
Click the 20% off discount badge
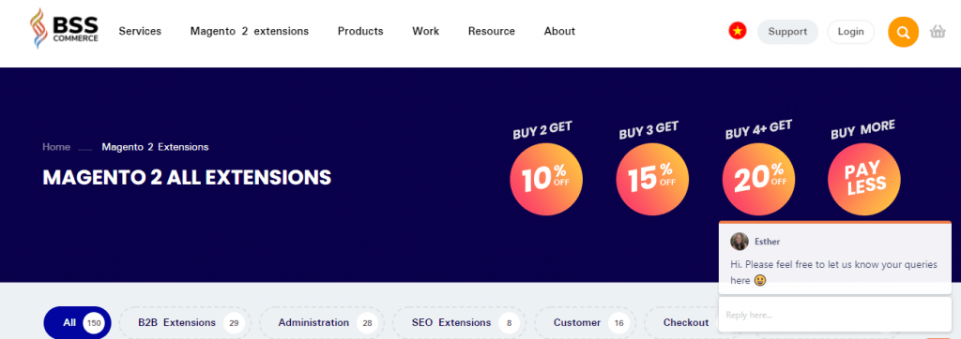click(x=758, y=179)
